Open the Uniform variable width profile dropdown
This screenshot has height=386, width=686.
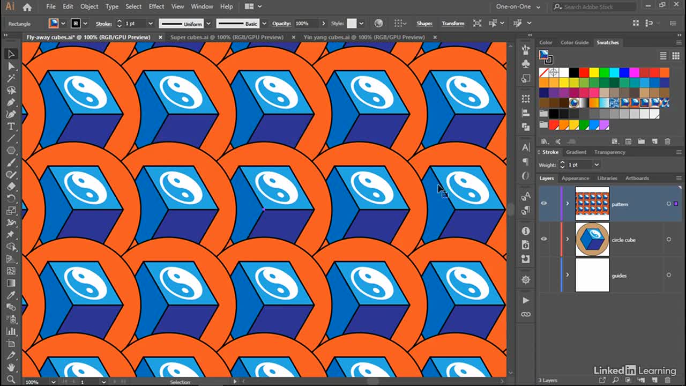click(208, 24)
